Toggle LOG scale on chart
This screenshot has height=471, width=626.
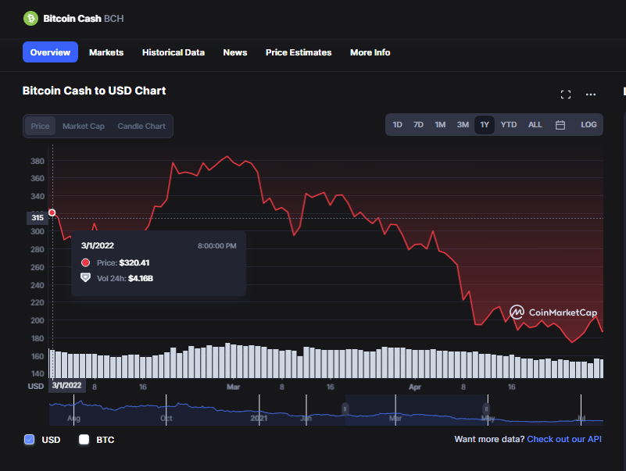coord(588,125)
